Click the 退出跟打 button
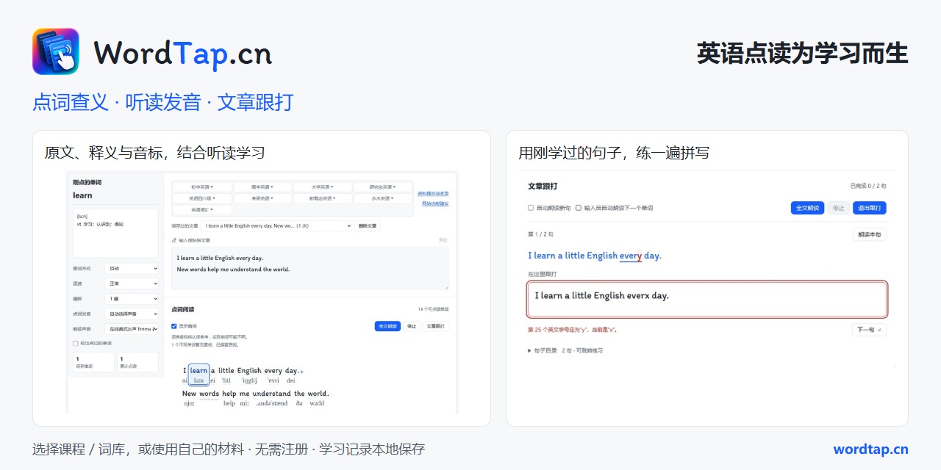Screen dimensions: 941x470 (870, 208)
